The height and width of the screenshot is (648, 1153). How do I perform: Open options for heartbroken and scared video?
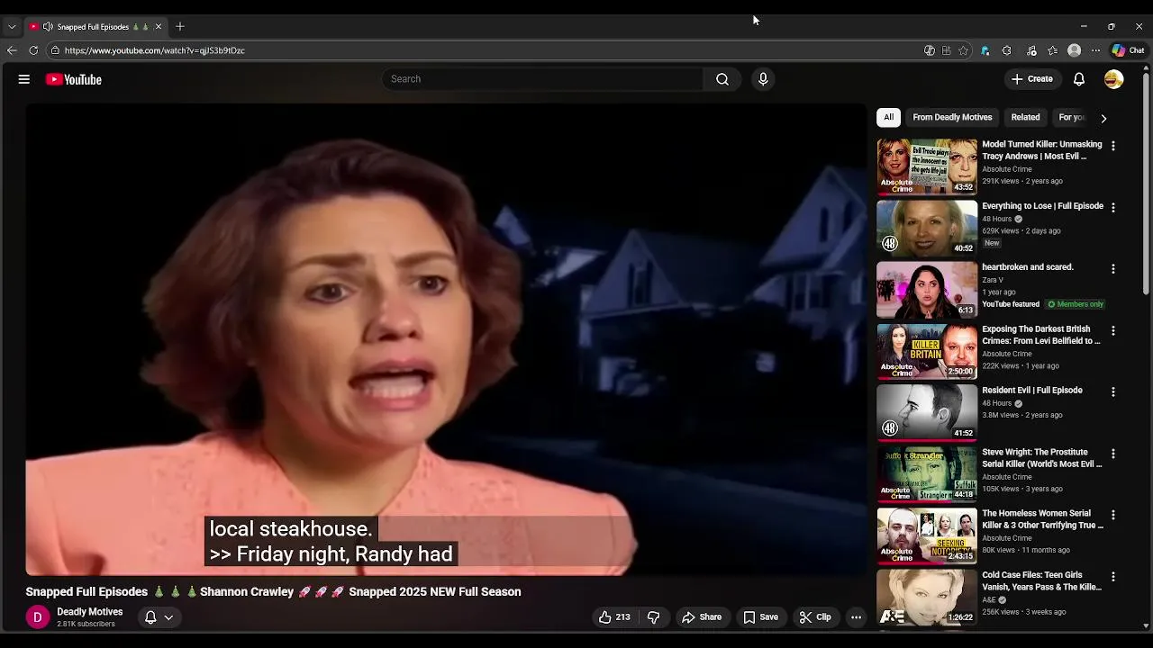(x=1112, y=268)
